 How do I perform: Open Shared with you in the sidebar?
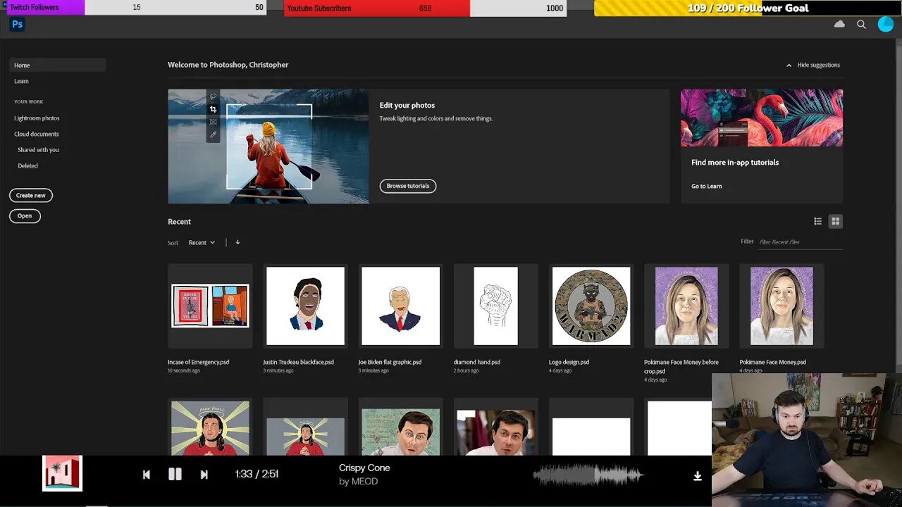(x=38, y=150)
